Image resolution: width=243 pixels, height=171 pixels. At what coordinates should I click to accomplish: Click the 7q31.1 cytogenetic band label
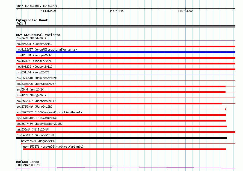[x=21, y=23]
